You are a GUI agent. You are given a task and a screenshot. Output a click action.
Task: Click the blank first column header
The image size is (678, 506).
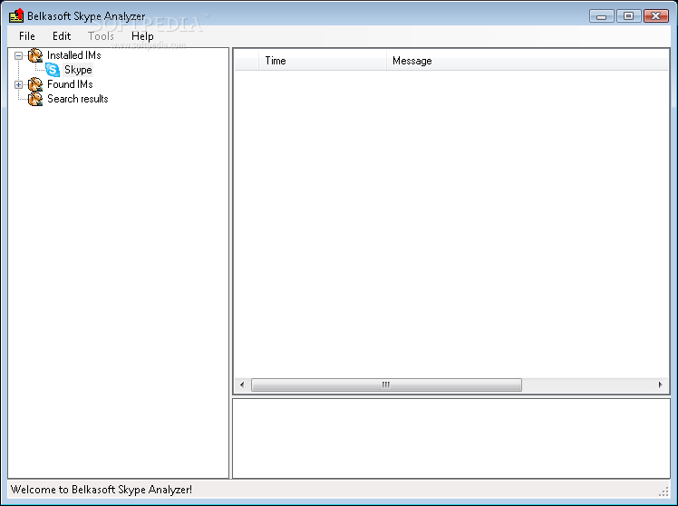pyautogui.click(x=247, y=61)
